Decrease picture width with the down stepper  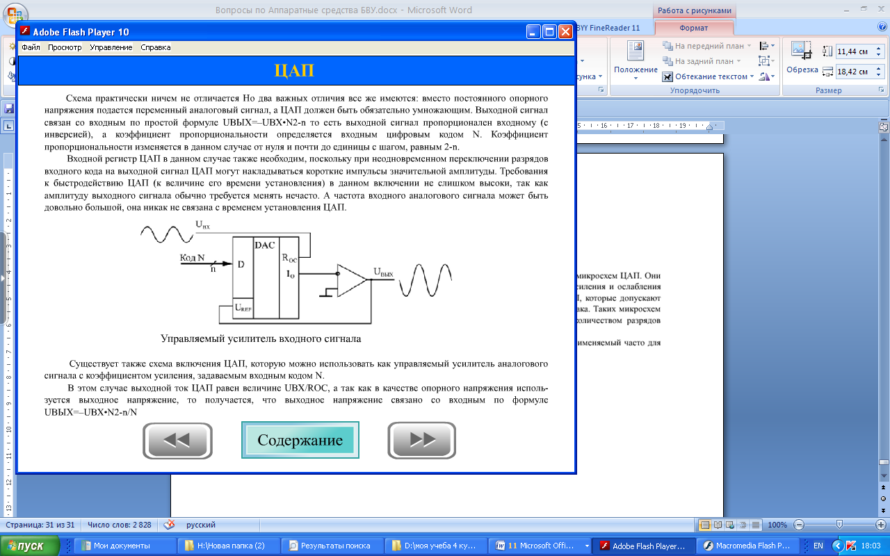(x=879, y=75)
